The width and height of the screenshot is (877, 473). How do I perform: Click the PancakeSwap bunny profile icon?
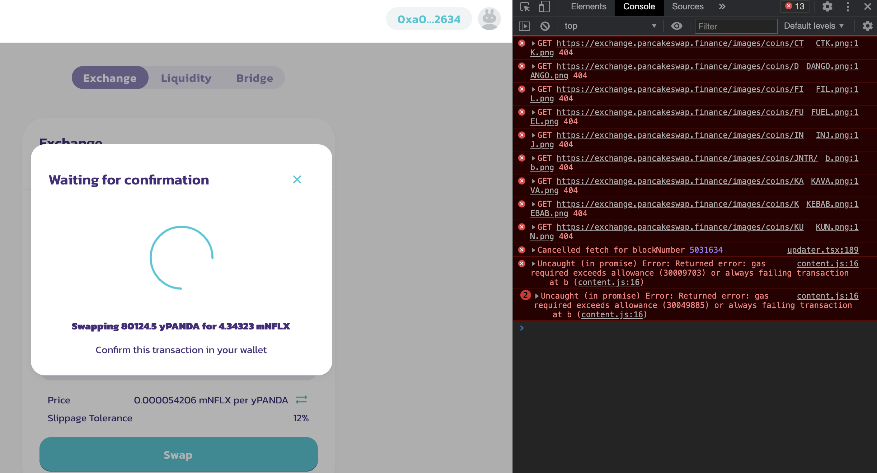[489, 19]
